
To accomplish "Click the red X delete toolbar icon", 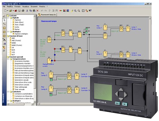I will 37,11.
